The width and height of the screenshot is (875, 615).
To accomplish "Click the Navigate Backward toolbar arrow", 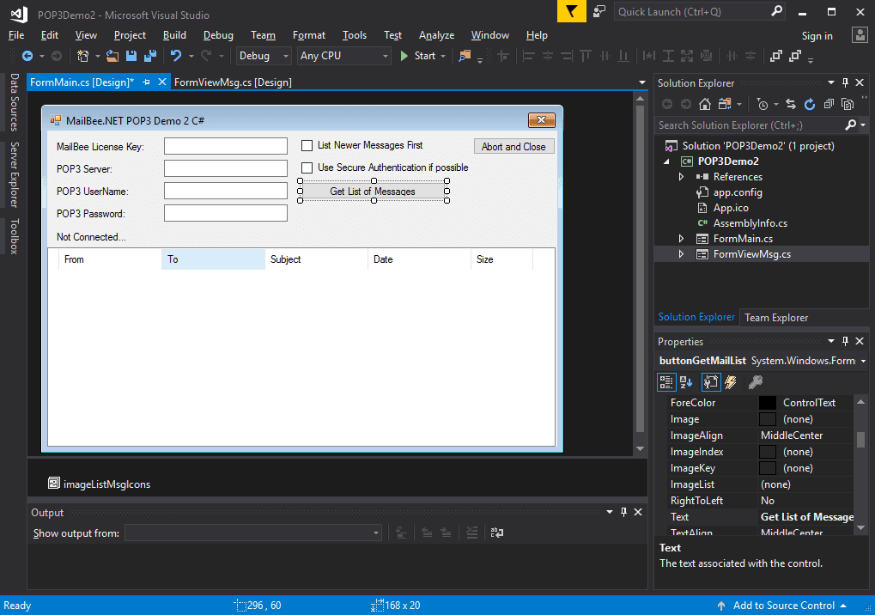I will click(x=27, y=56).
